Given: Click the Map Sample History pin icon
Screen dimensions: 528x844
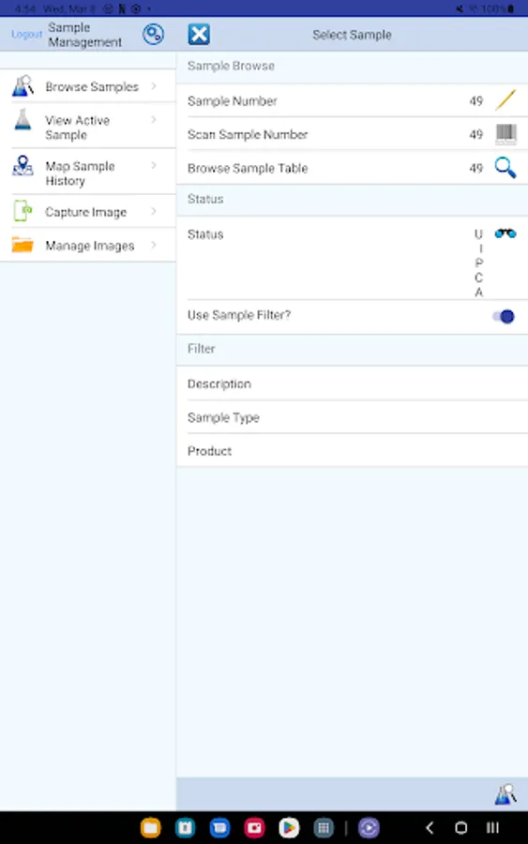Looking at the screenshot, I should (x=23, y=166).
